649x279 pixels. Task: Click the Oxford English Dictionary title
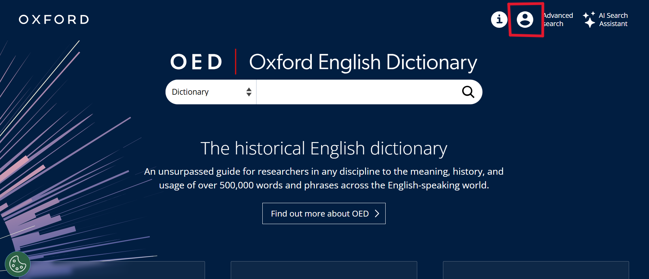(363, 62)
